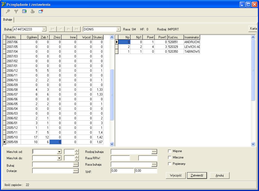Viewport: 259px width, 191px height.
Task: Click the Powt1 column header
Action: pos(161,37)
